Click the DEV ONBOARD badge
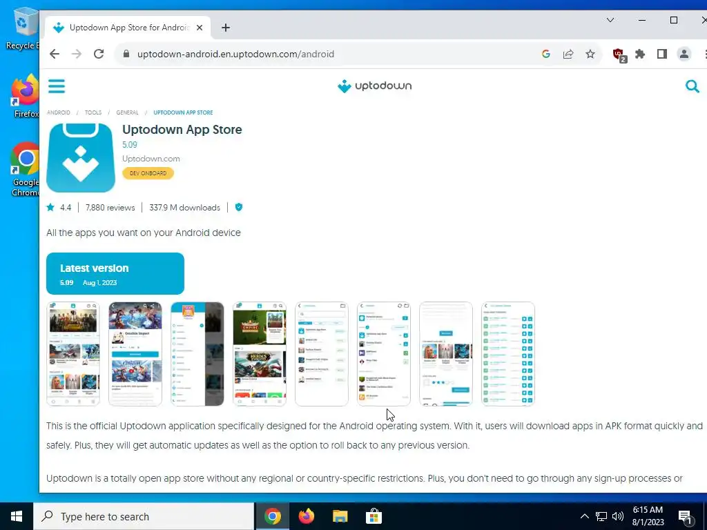Screen dimensions: 707x530 [x=148, y=173]
